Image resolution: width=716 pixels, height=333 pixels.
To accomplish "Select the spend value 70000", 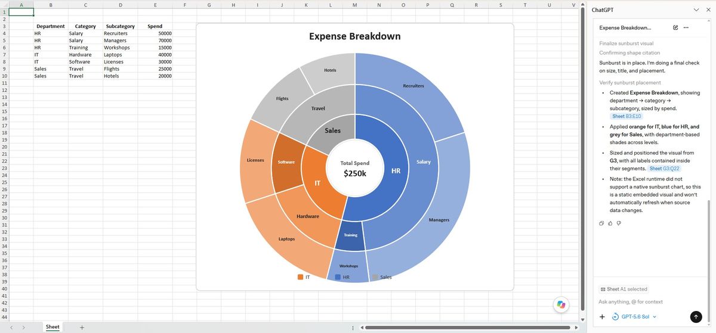I will pos(155,41).
